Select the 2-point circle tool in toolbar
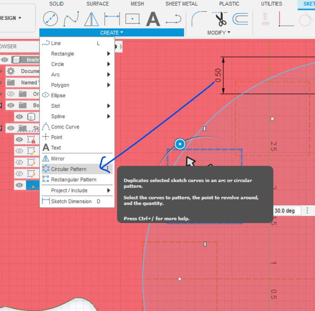 point(50,19)
